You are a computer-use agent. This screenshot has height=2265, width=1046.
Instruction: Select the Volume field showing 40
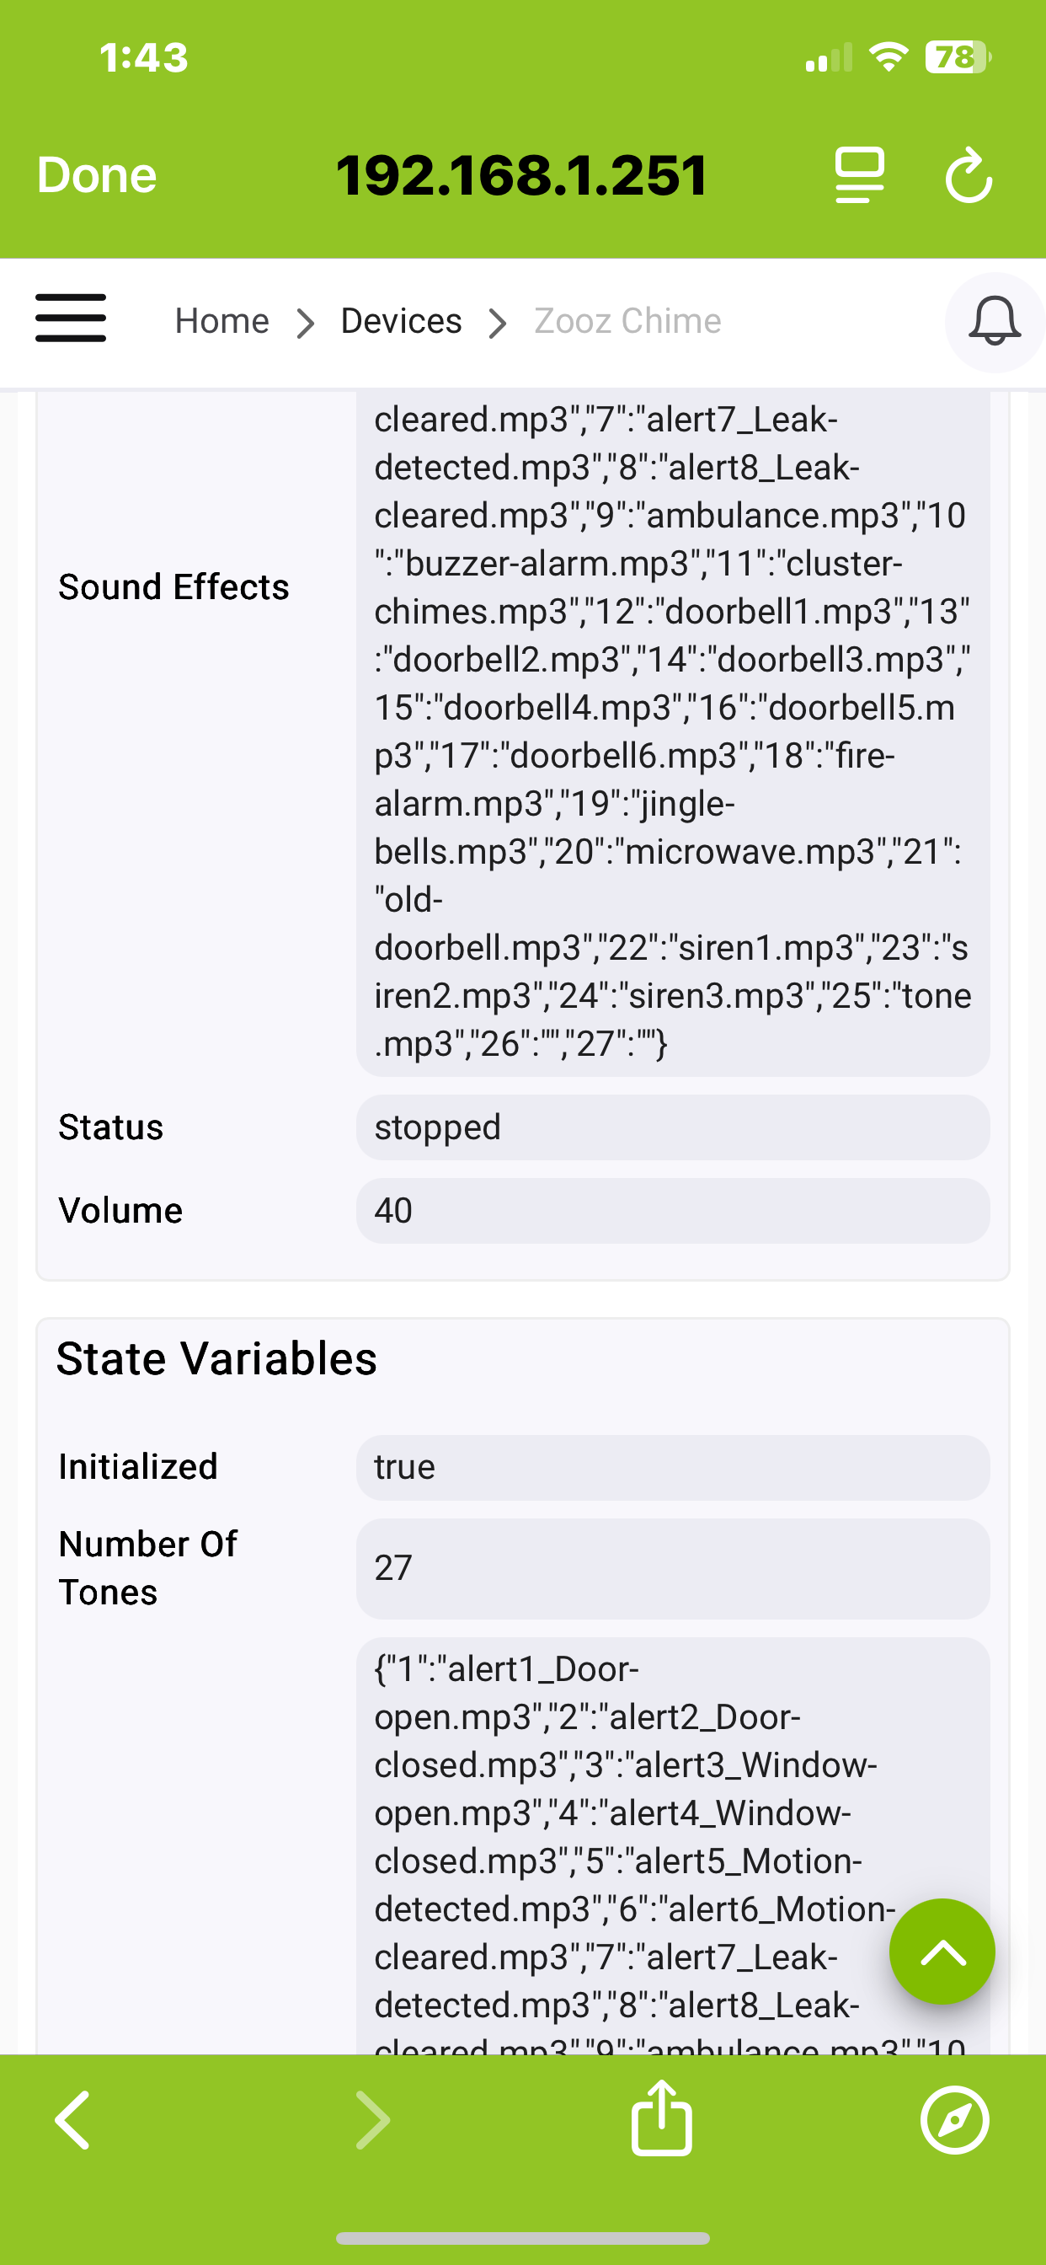click(672, 1211)
